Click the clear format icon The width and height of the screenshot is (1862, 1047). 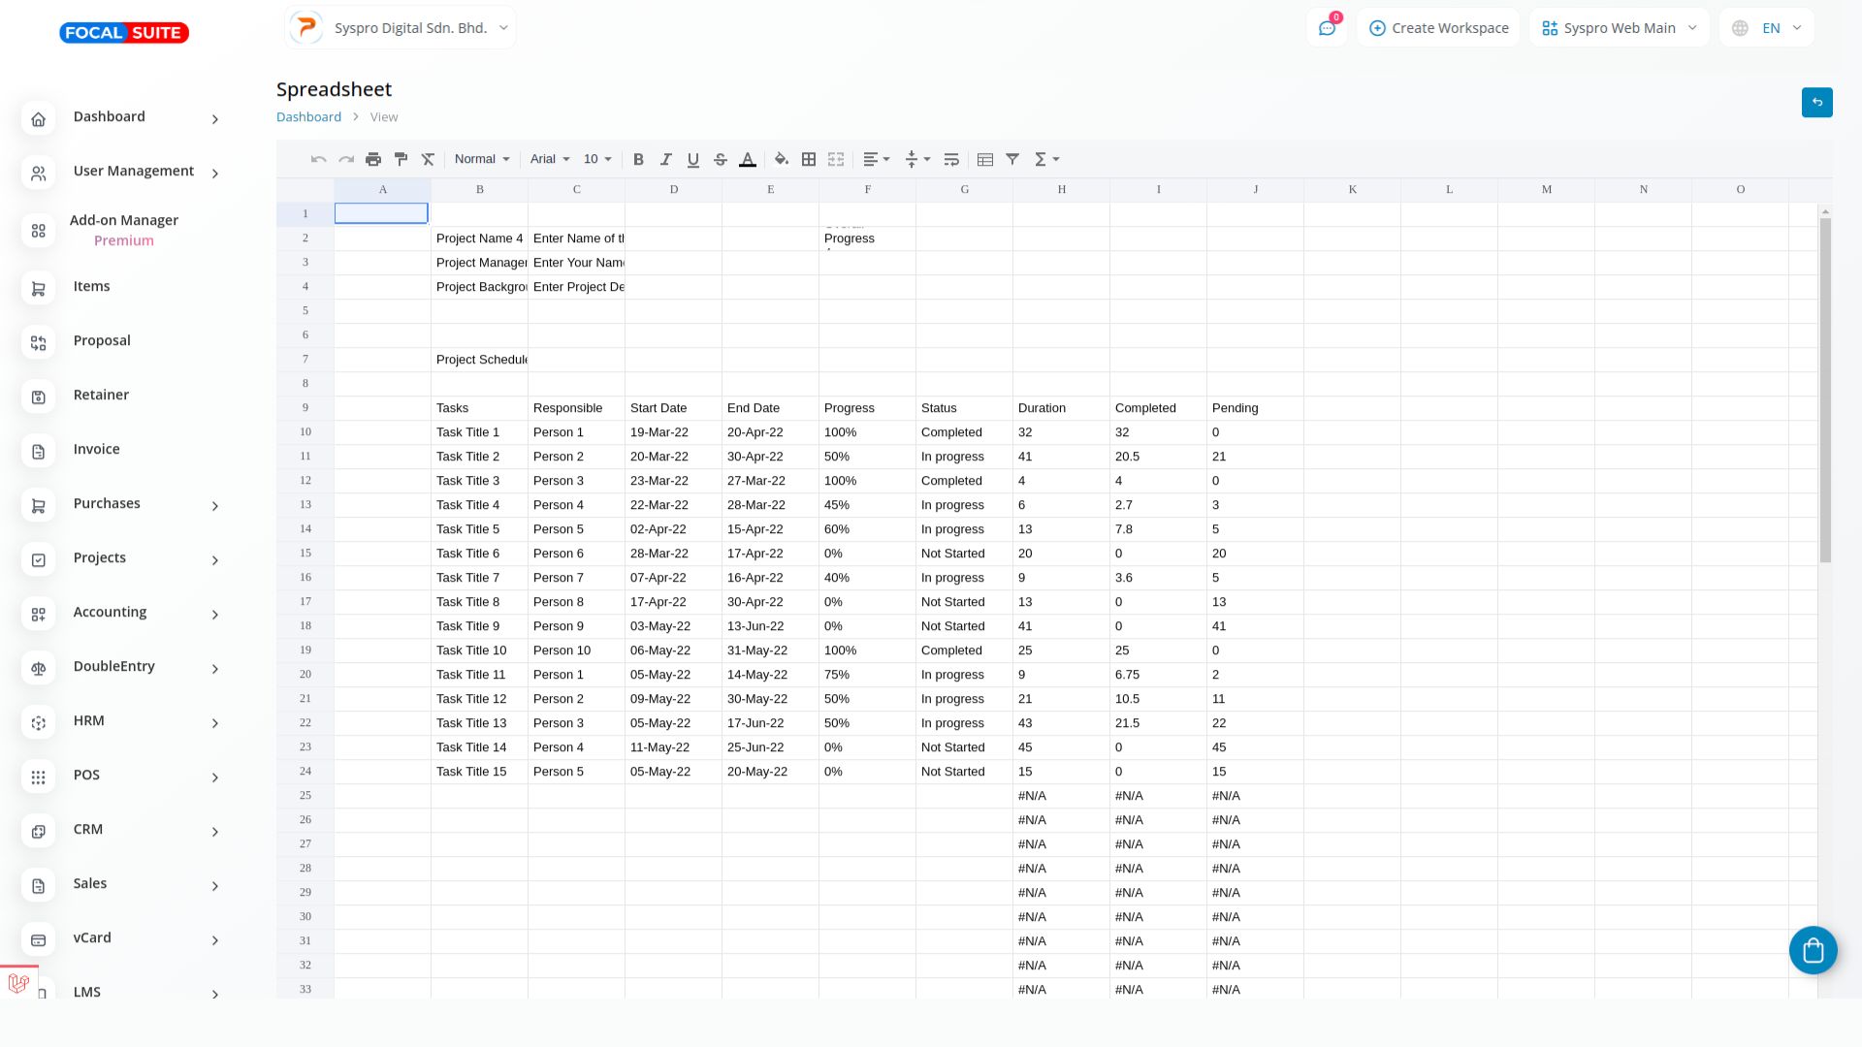coord(428,160)
